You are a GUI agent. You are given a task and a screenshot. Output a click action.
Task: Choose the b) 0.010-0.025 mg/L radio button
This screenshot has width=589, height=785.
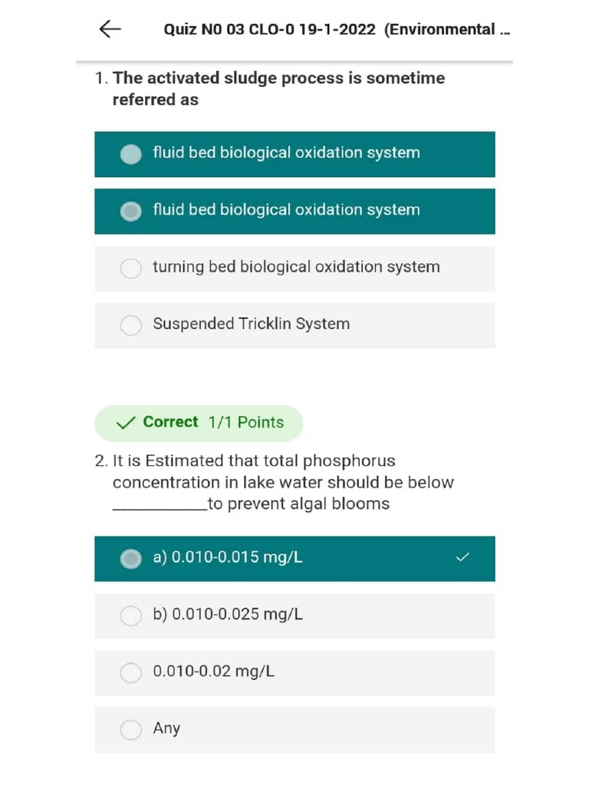tap(131, 616)
